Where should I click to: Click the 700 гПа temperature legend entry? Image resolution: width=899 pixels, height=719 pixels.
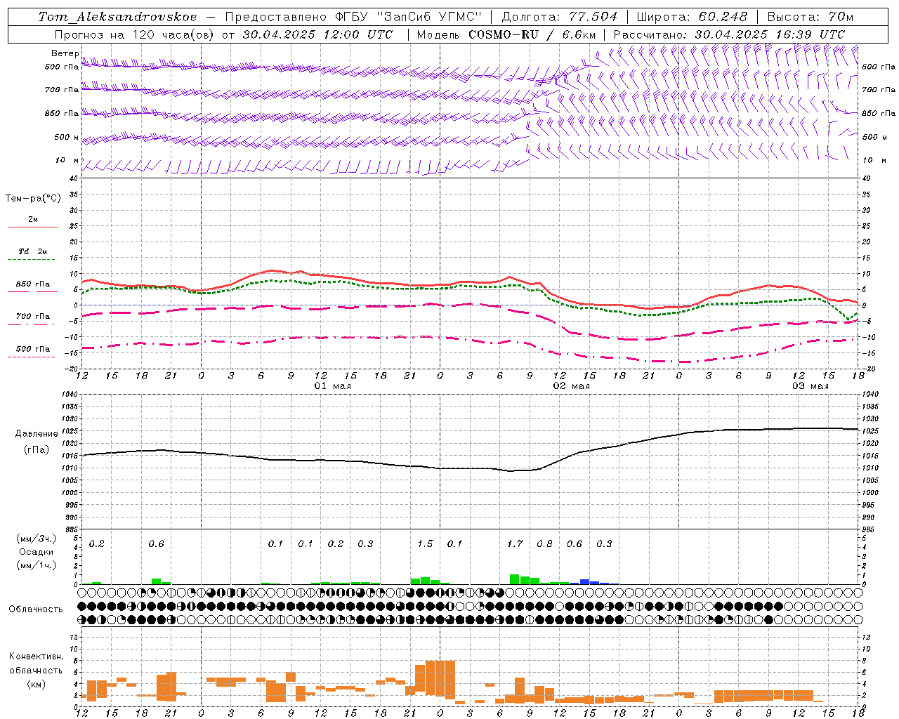pyautogui.click(x=33, y=316)
